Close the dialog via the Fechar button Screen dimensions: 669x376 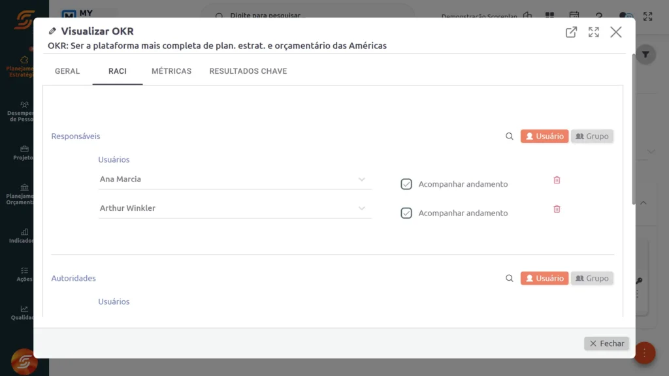pyautogui.click(x=606, y=343)
